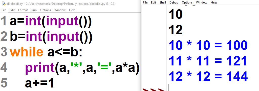Open the Window menu in the Shell window
This screenshot has height=91, width=259.
tap(202, 3)
